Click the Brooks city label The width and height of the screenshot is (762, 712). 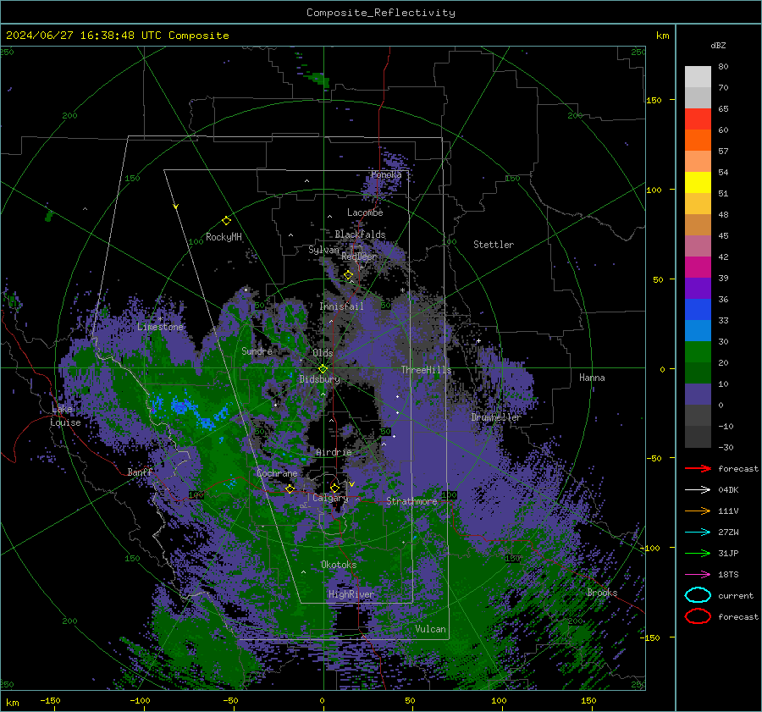pos(602,593)
